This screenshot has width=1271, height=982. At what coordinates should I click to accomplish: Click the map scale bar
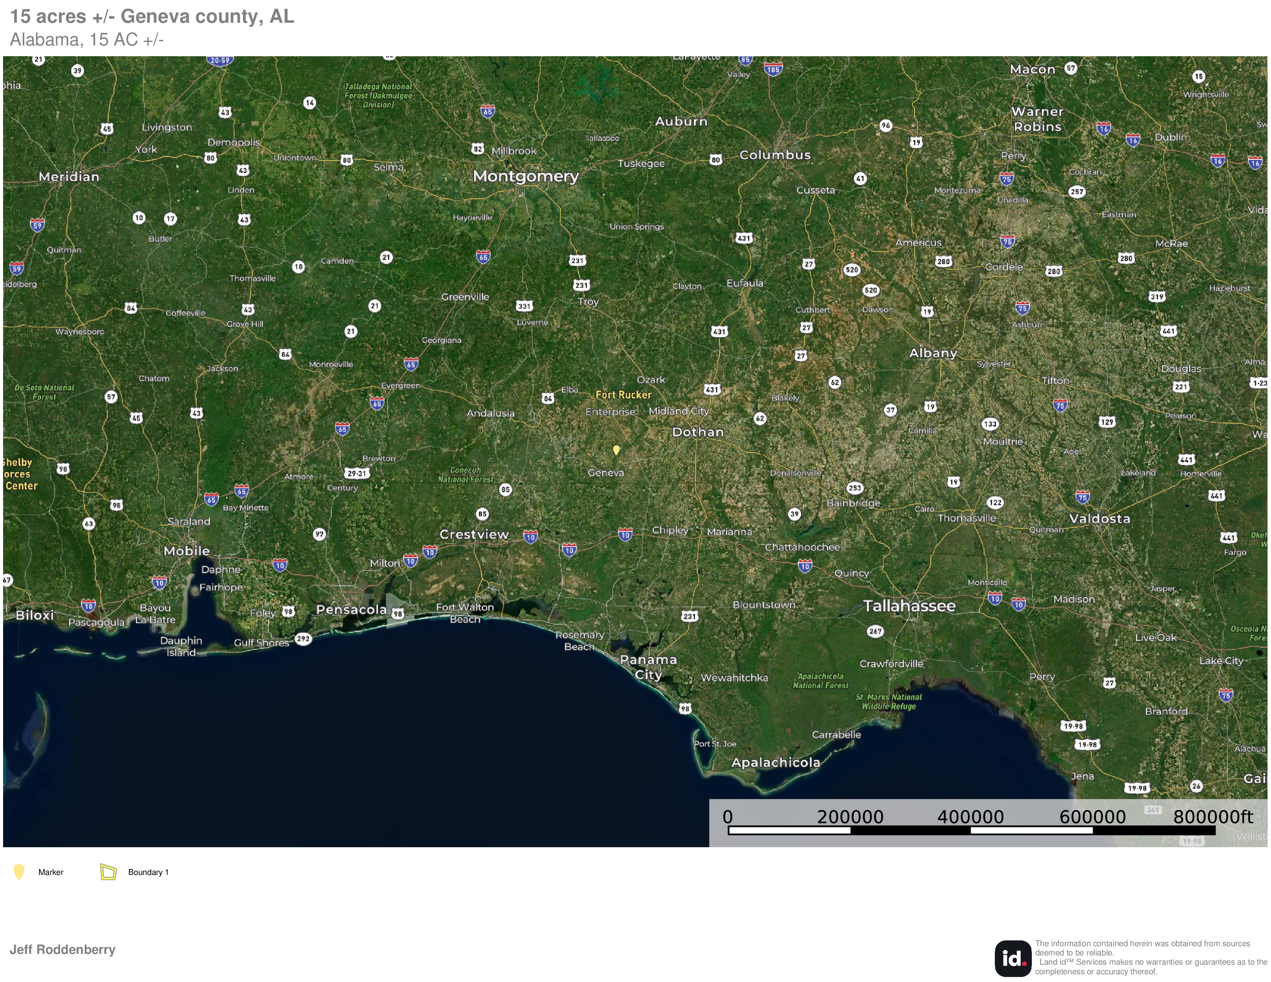(x=971, y=830)
